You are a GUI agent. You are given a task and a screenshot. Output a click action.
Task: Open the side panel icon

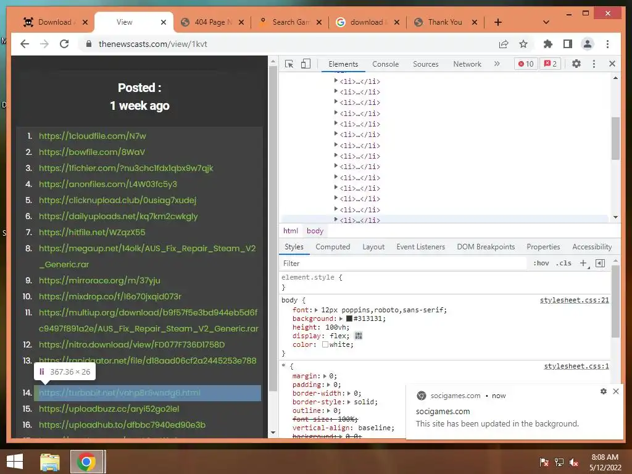[568, 44]
